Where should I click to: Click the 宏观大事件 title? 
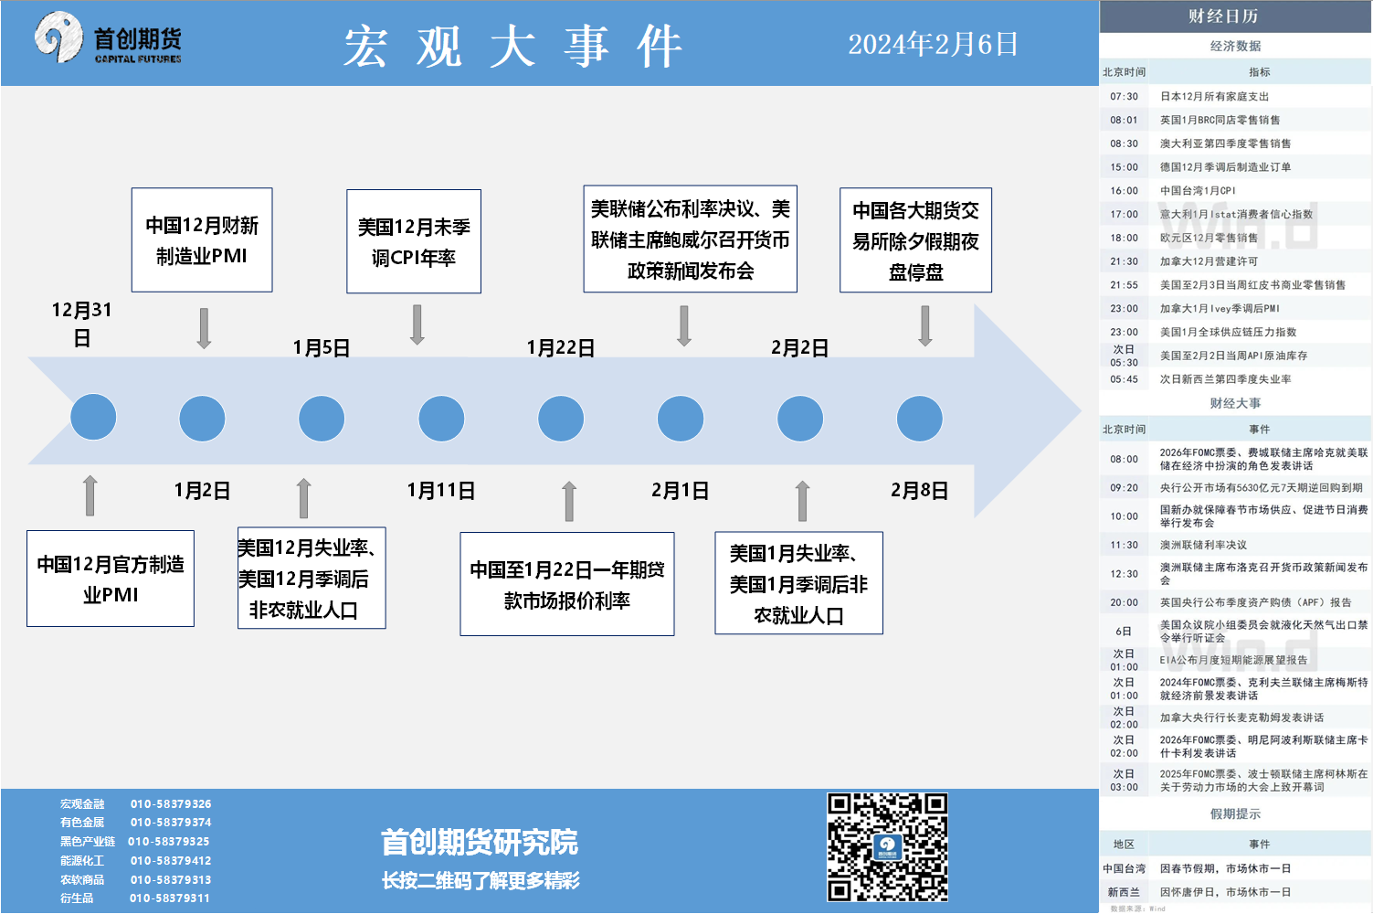pos(513,46)
